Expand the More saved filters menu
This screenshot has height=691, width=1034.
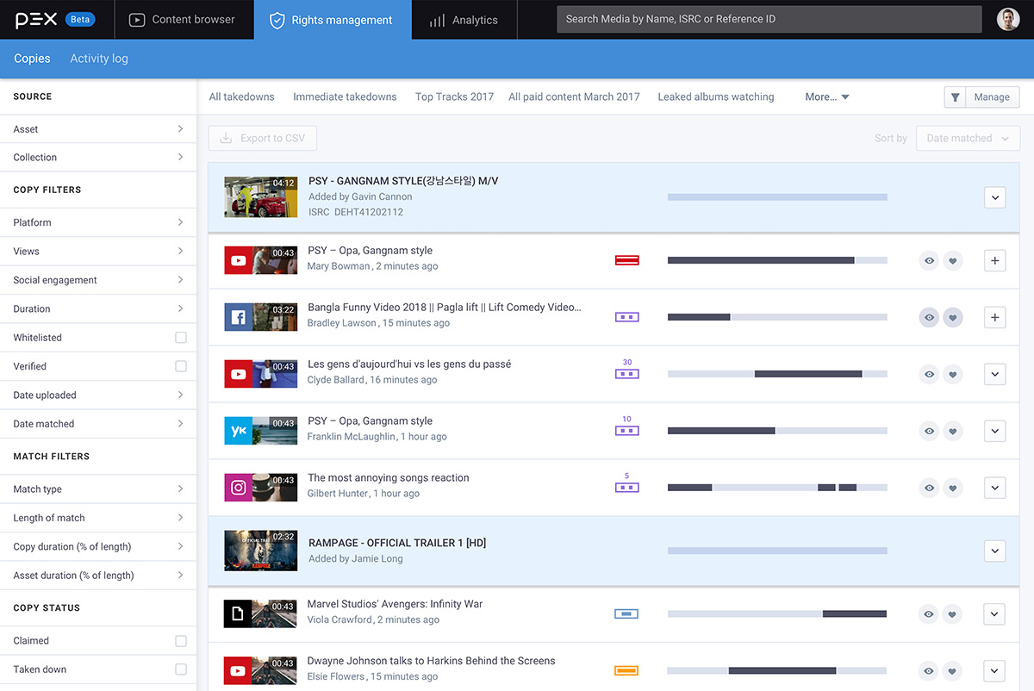(x=826, y=97)
